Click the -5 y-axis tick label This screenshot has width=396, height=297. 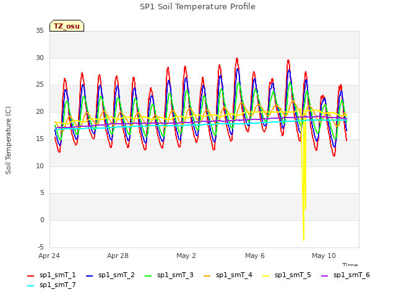pyautogui.click(x=41, y=247)
